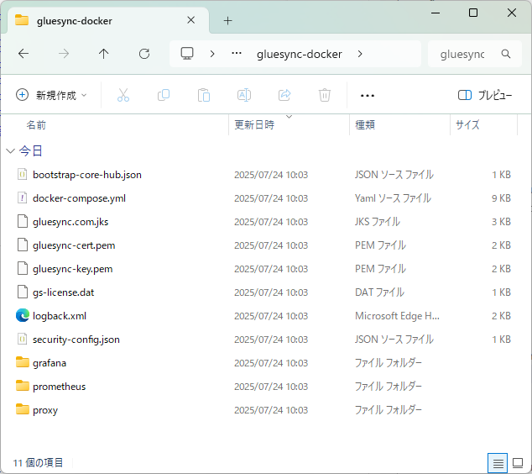Screen dimensions: 532x474
Task: Click the forward navigation arrow
Action: point(64,54)
